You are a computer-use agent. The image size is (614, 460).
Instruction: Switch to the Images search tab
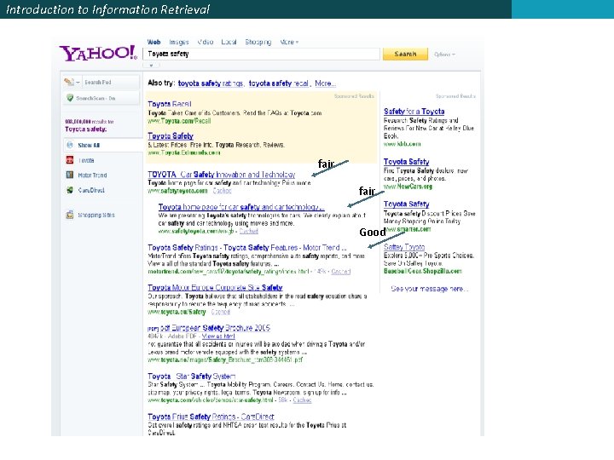pos(179,42)
